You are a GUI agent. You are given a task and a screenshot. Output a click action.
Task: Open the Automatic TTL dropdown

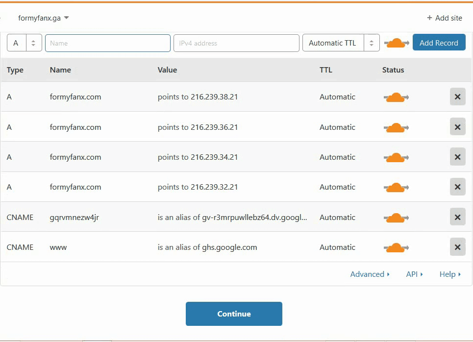(x=341, y=43)
